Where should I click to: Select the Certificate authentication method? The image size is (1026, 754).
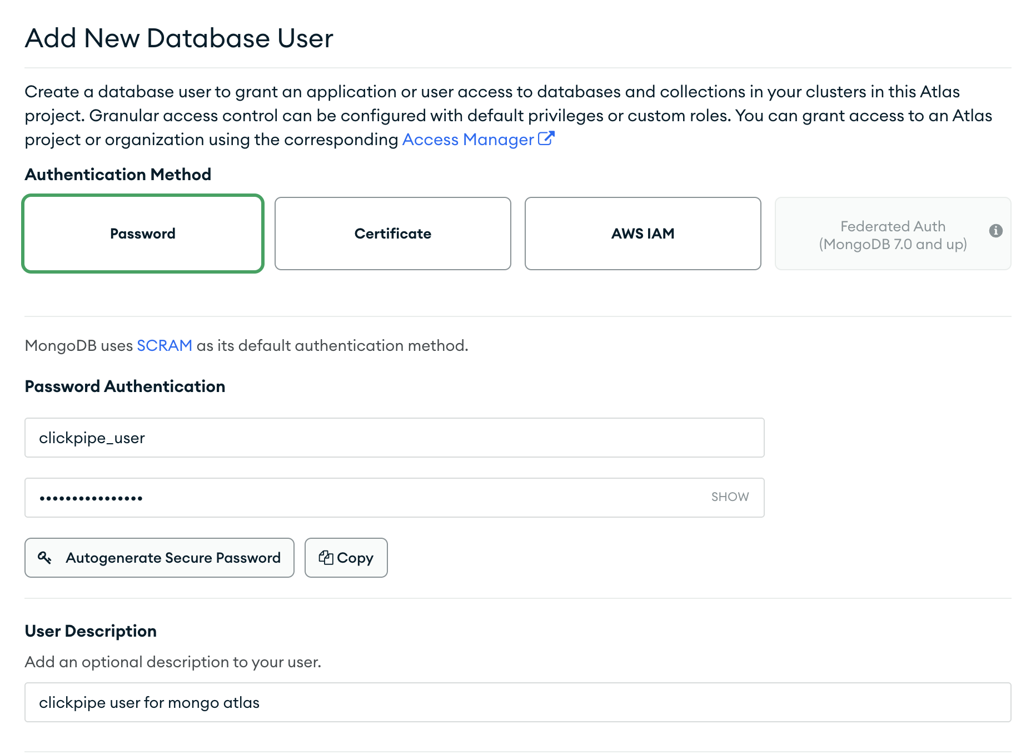coord(392,234)
